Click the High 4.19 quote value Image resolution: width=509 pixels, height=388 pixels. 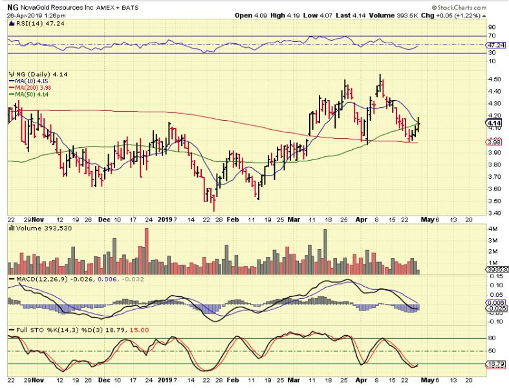285,15
